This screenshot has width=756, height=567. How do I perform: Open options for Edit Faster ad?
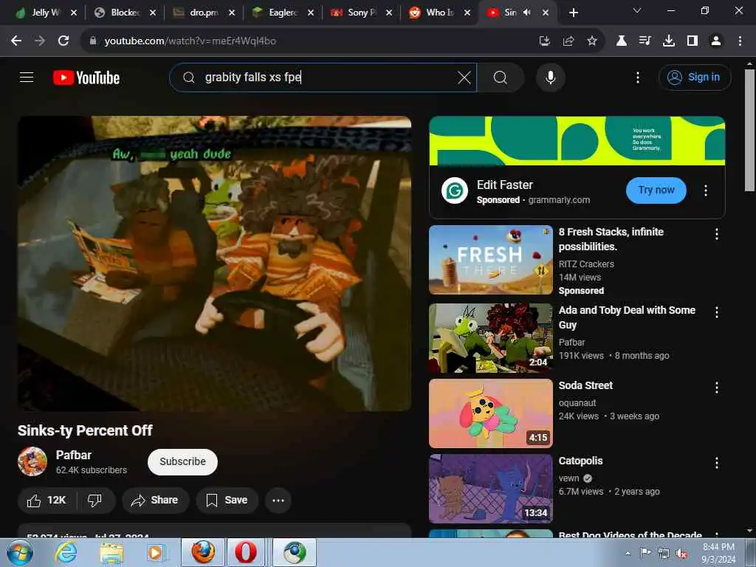(x=705, y=190)
